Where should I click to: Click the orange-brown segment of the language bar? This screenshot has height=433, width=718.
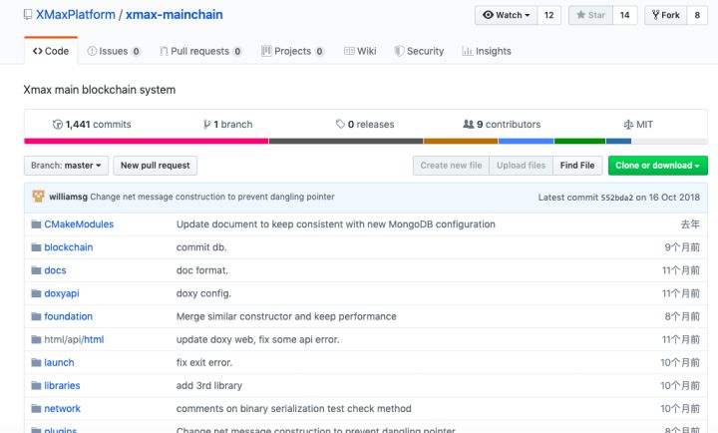pos(461,141)
